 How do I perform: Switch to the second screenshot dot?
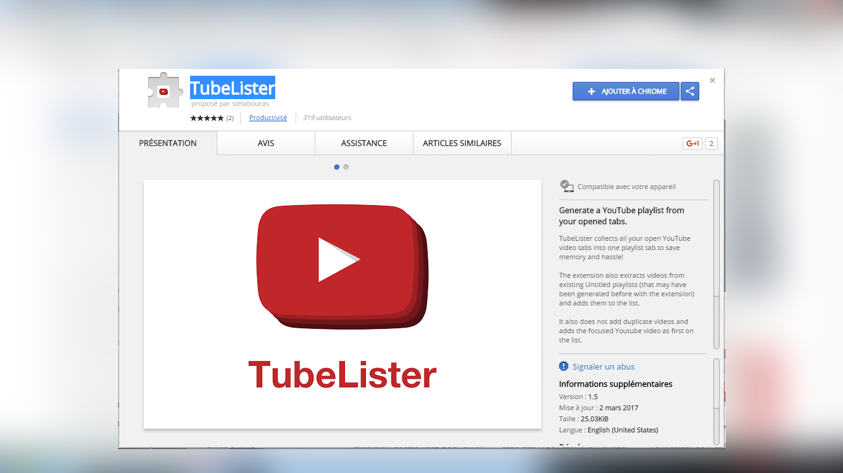coord(346,167)
